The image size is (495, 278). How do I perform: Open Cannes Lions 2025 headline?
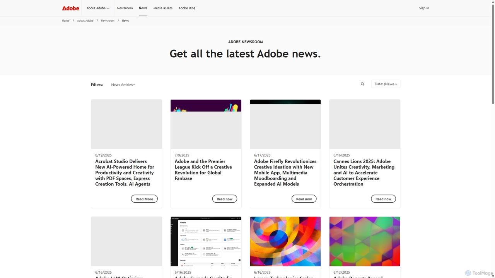pos(364,173)
